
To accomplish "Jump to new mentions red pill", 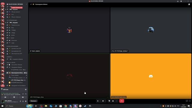I will pyautogui.click(x=17, y=7).
